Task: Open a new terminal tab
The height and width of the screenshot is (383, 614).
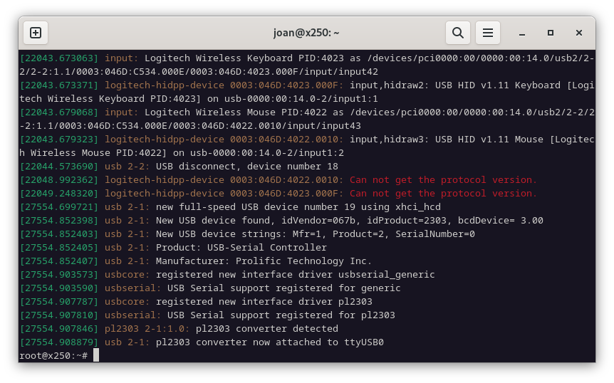Action: pos(36,33)
